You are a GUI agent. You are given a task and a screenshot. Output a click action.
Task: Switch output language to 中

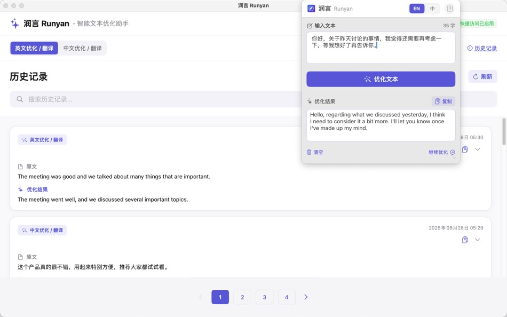click(432, 9)
